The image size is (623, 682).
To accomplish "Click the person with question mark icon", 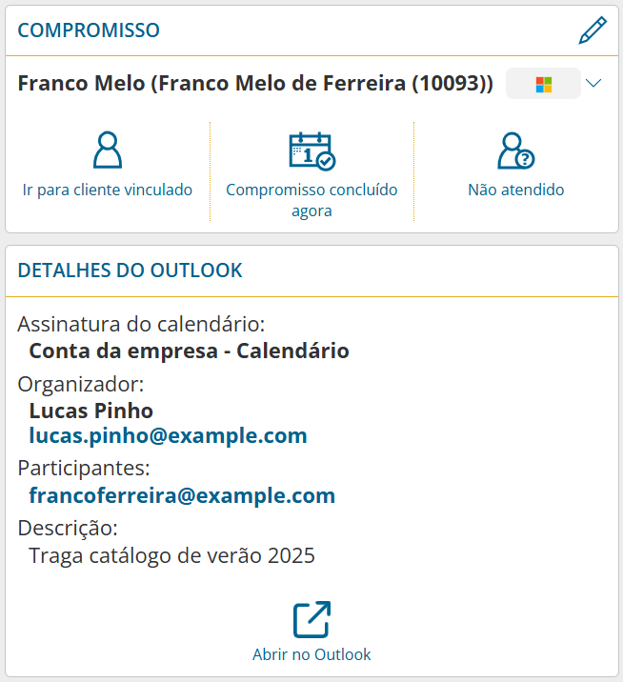I will coord(515,150).
